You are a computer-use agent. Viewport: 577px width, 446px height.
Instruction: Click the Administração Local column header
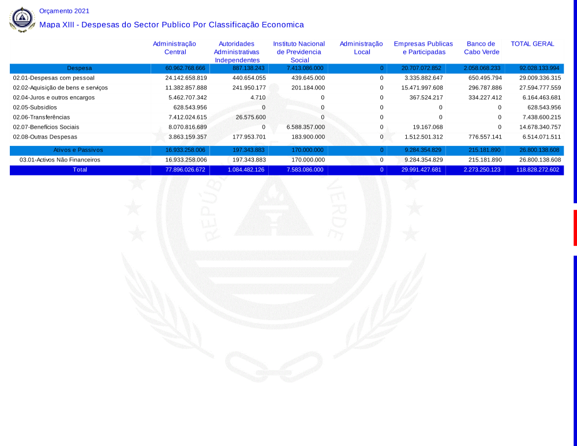pos(361,48)
